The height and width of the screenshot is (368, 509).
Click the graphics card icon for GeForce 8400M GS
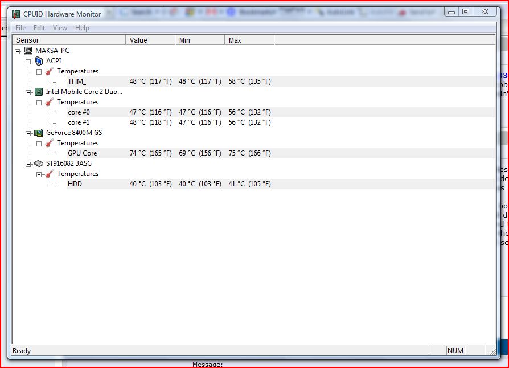39,133
